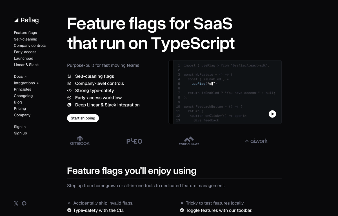Select the code brackets icon for Strong type-safety
This screenshot has height=216, width=338.
click(69, 90)
